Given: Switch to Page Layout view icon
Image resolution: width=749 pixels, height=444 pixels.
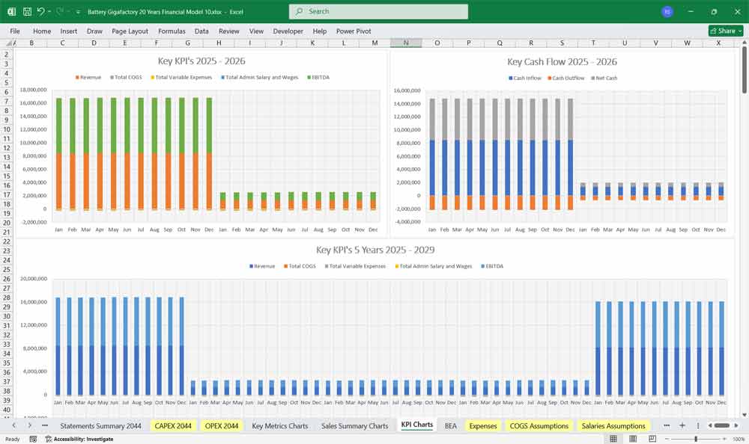Looking at the screenshot, I should coord(633,439).
